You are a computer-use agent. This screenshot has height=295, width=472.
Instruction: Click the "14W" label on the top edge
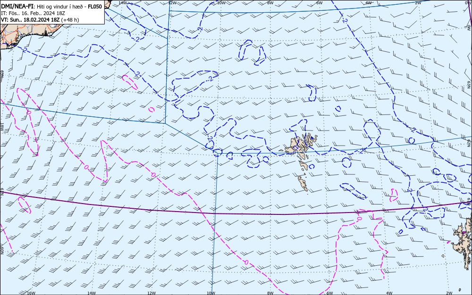(x=123, y=3)
